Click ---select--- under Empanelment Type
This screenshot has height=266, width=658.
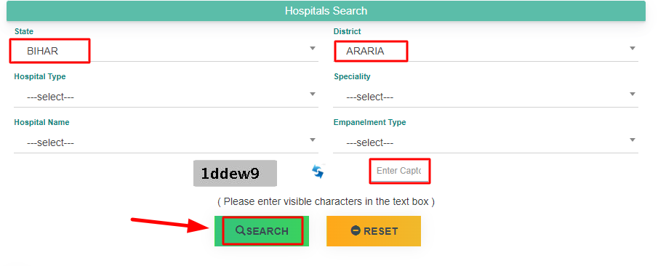pyautogui.click(x=369, y=142)
